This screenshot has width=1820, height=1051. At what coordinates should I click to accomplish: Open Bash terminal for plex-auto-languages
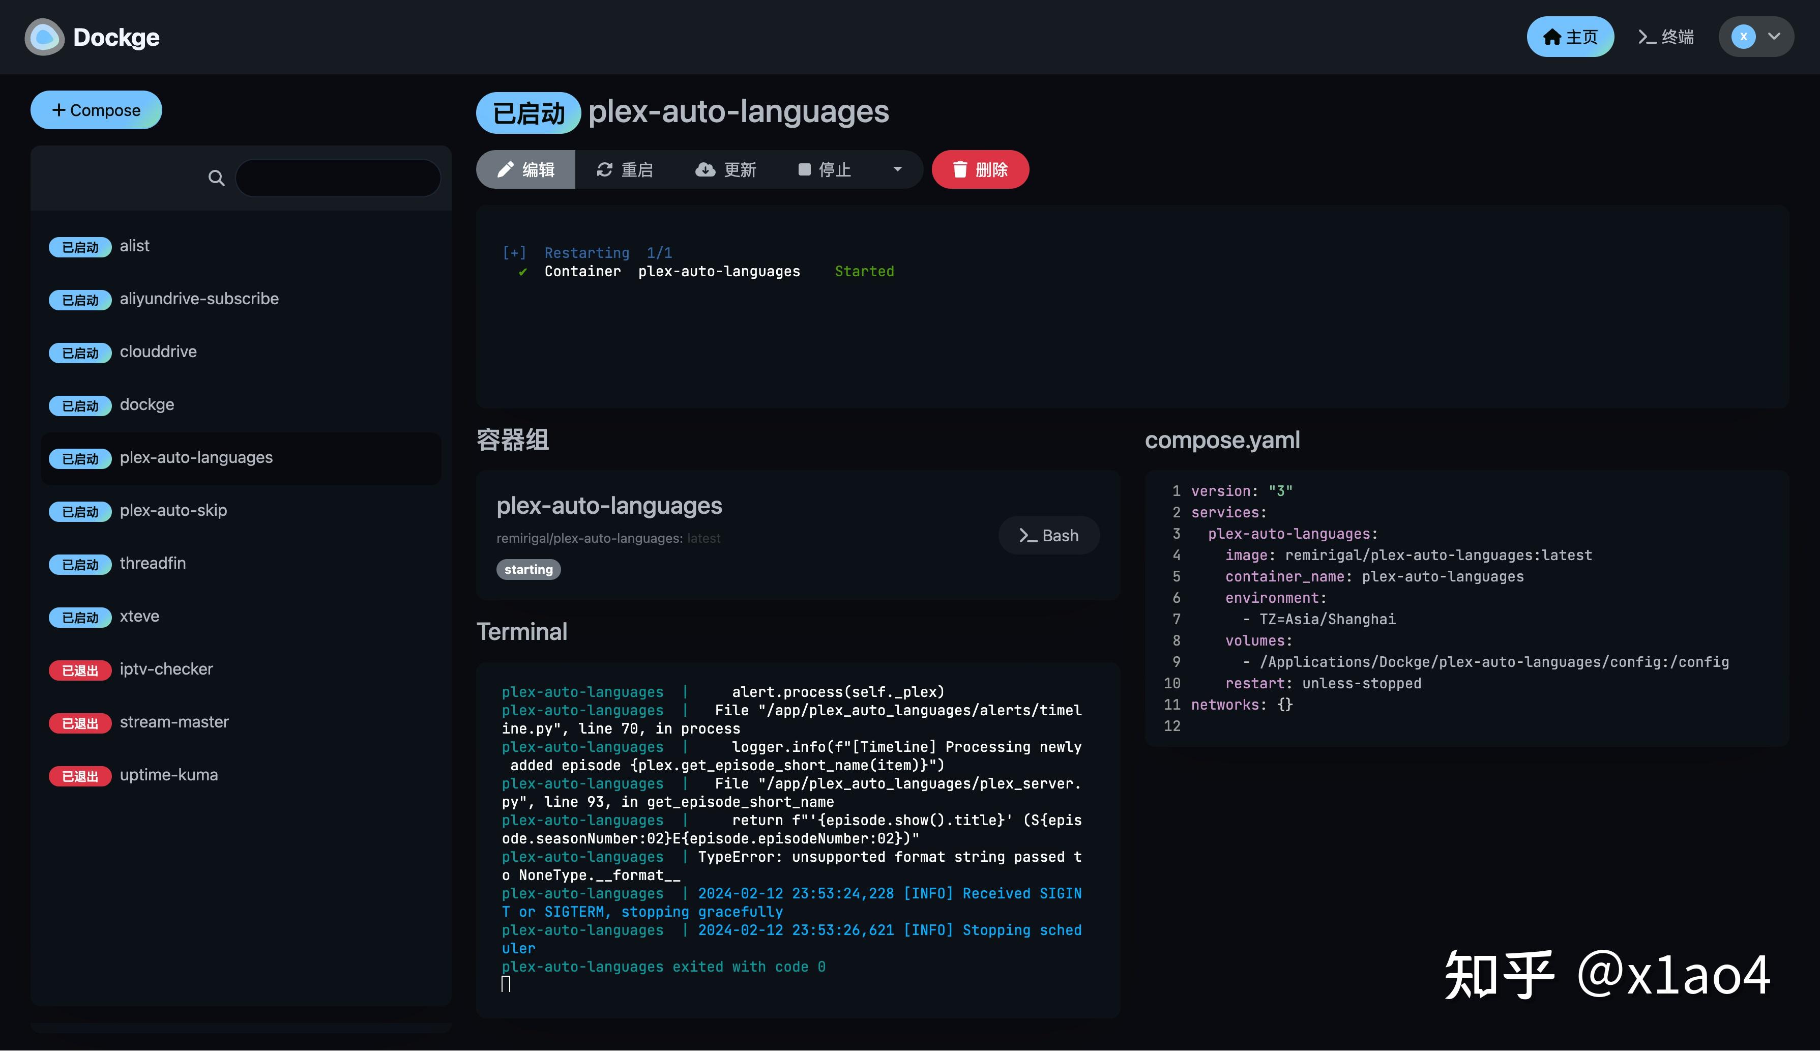(x=1048, y=535)
